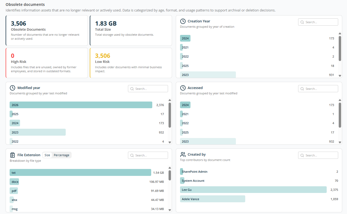Click the Creation Year scrollbar thumb
This screenshot has height=214, width=347.
point(340,49)
